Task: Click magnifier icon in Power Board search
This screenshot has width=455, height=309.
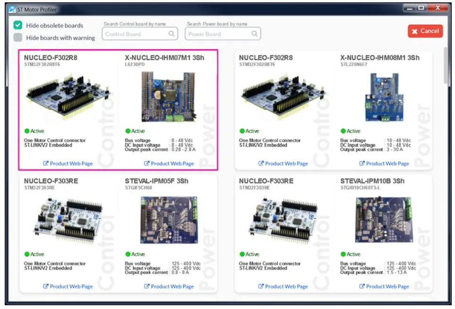Action: tap(255, 34)
